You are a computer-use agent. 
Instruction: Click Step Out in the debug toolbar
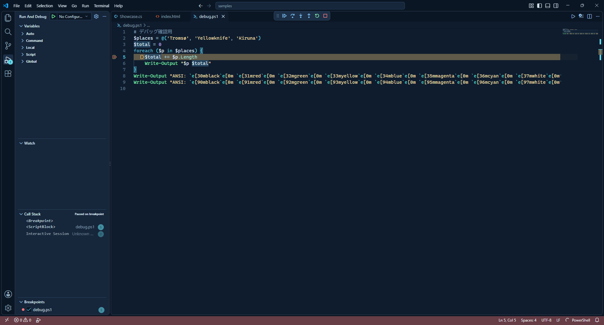coord(309,16)
